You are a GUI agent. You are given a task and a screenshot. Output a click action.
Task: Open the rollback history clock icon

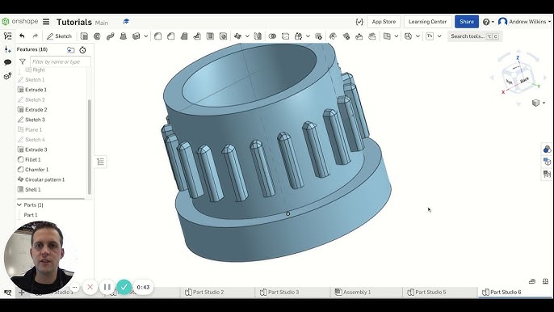(x=82, y=50)
